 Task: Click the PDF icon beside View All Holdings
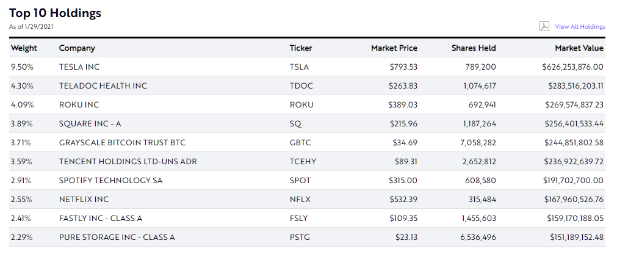tap(544, 26)
